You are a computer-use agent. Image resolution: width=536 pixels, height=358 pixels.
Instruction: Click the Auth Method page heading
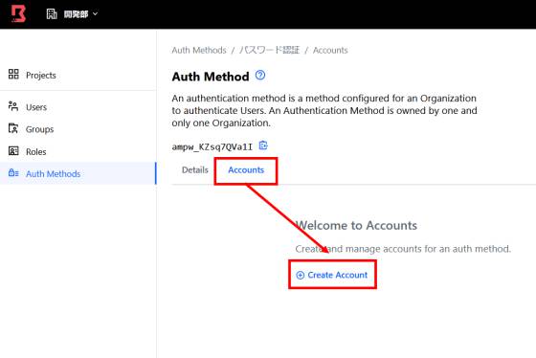(211, 77)
